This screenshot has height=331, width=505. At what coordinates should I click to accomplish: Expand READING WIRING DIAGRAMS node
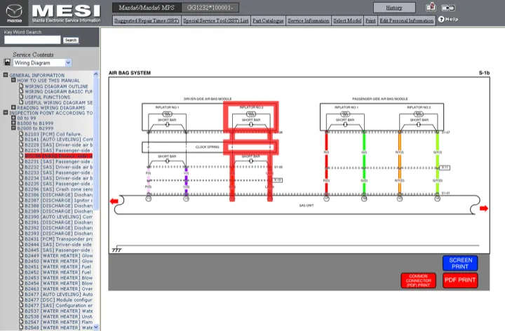13,107
